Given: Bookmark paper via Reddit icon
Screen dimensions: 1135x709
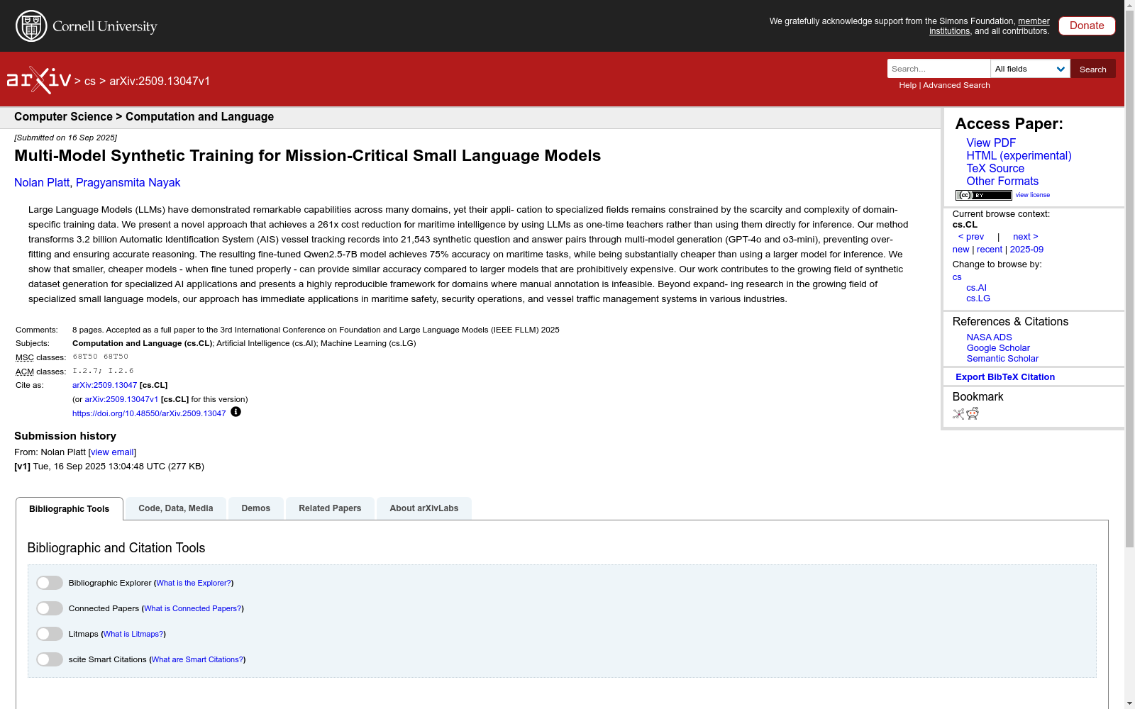Looking at the screenshot, I should pos(973,414).
